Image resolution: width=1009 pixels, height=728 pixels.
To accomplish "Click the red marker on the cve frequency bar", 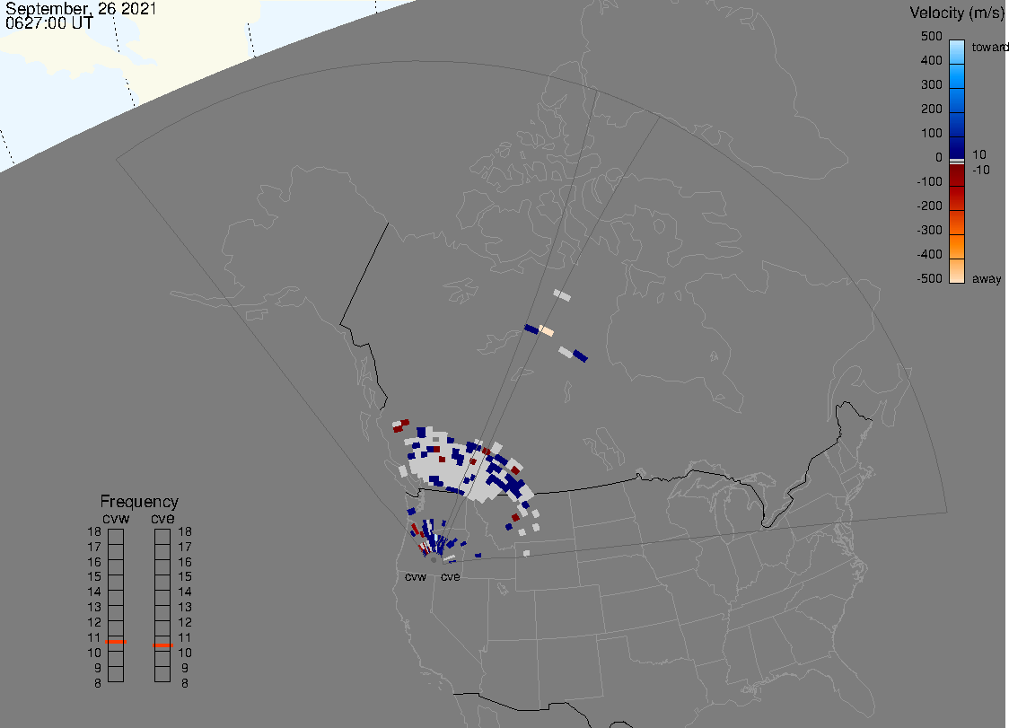I will click(x=162, y=645).
